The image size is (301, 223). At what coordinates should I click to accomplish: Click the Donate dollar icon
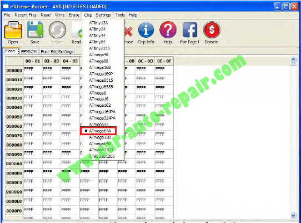click(x=212, y=32)
